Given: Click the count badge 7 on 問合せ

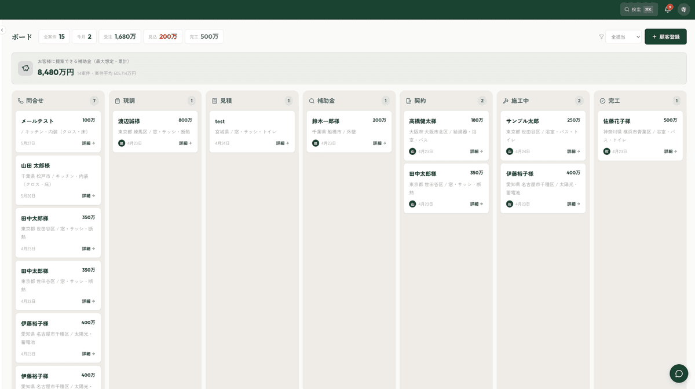Looking at the screenshot, I should coord(94,101).
